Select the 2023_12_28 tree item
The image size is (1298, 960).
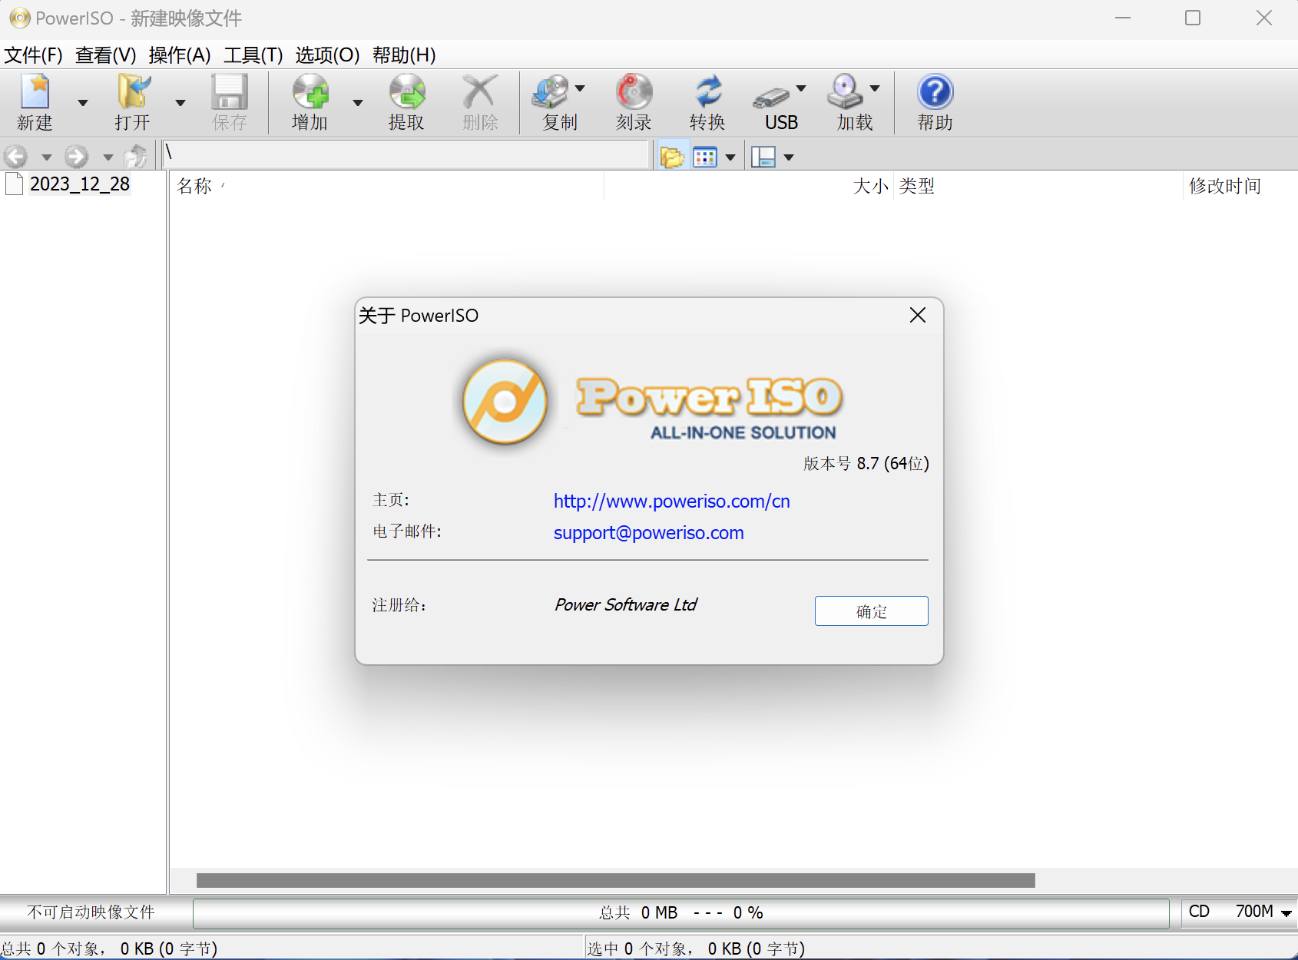pos(79,184)
